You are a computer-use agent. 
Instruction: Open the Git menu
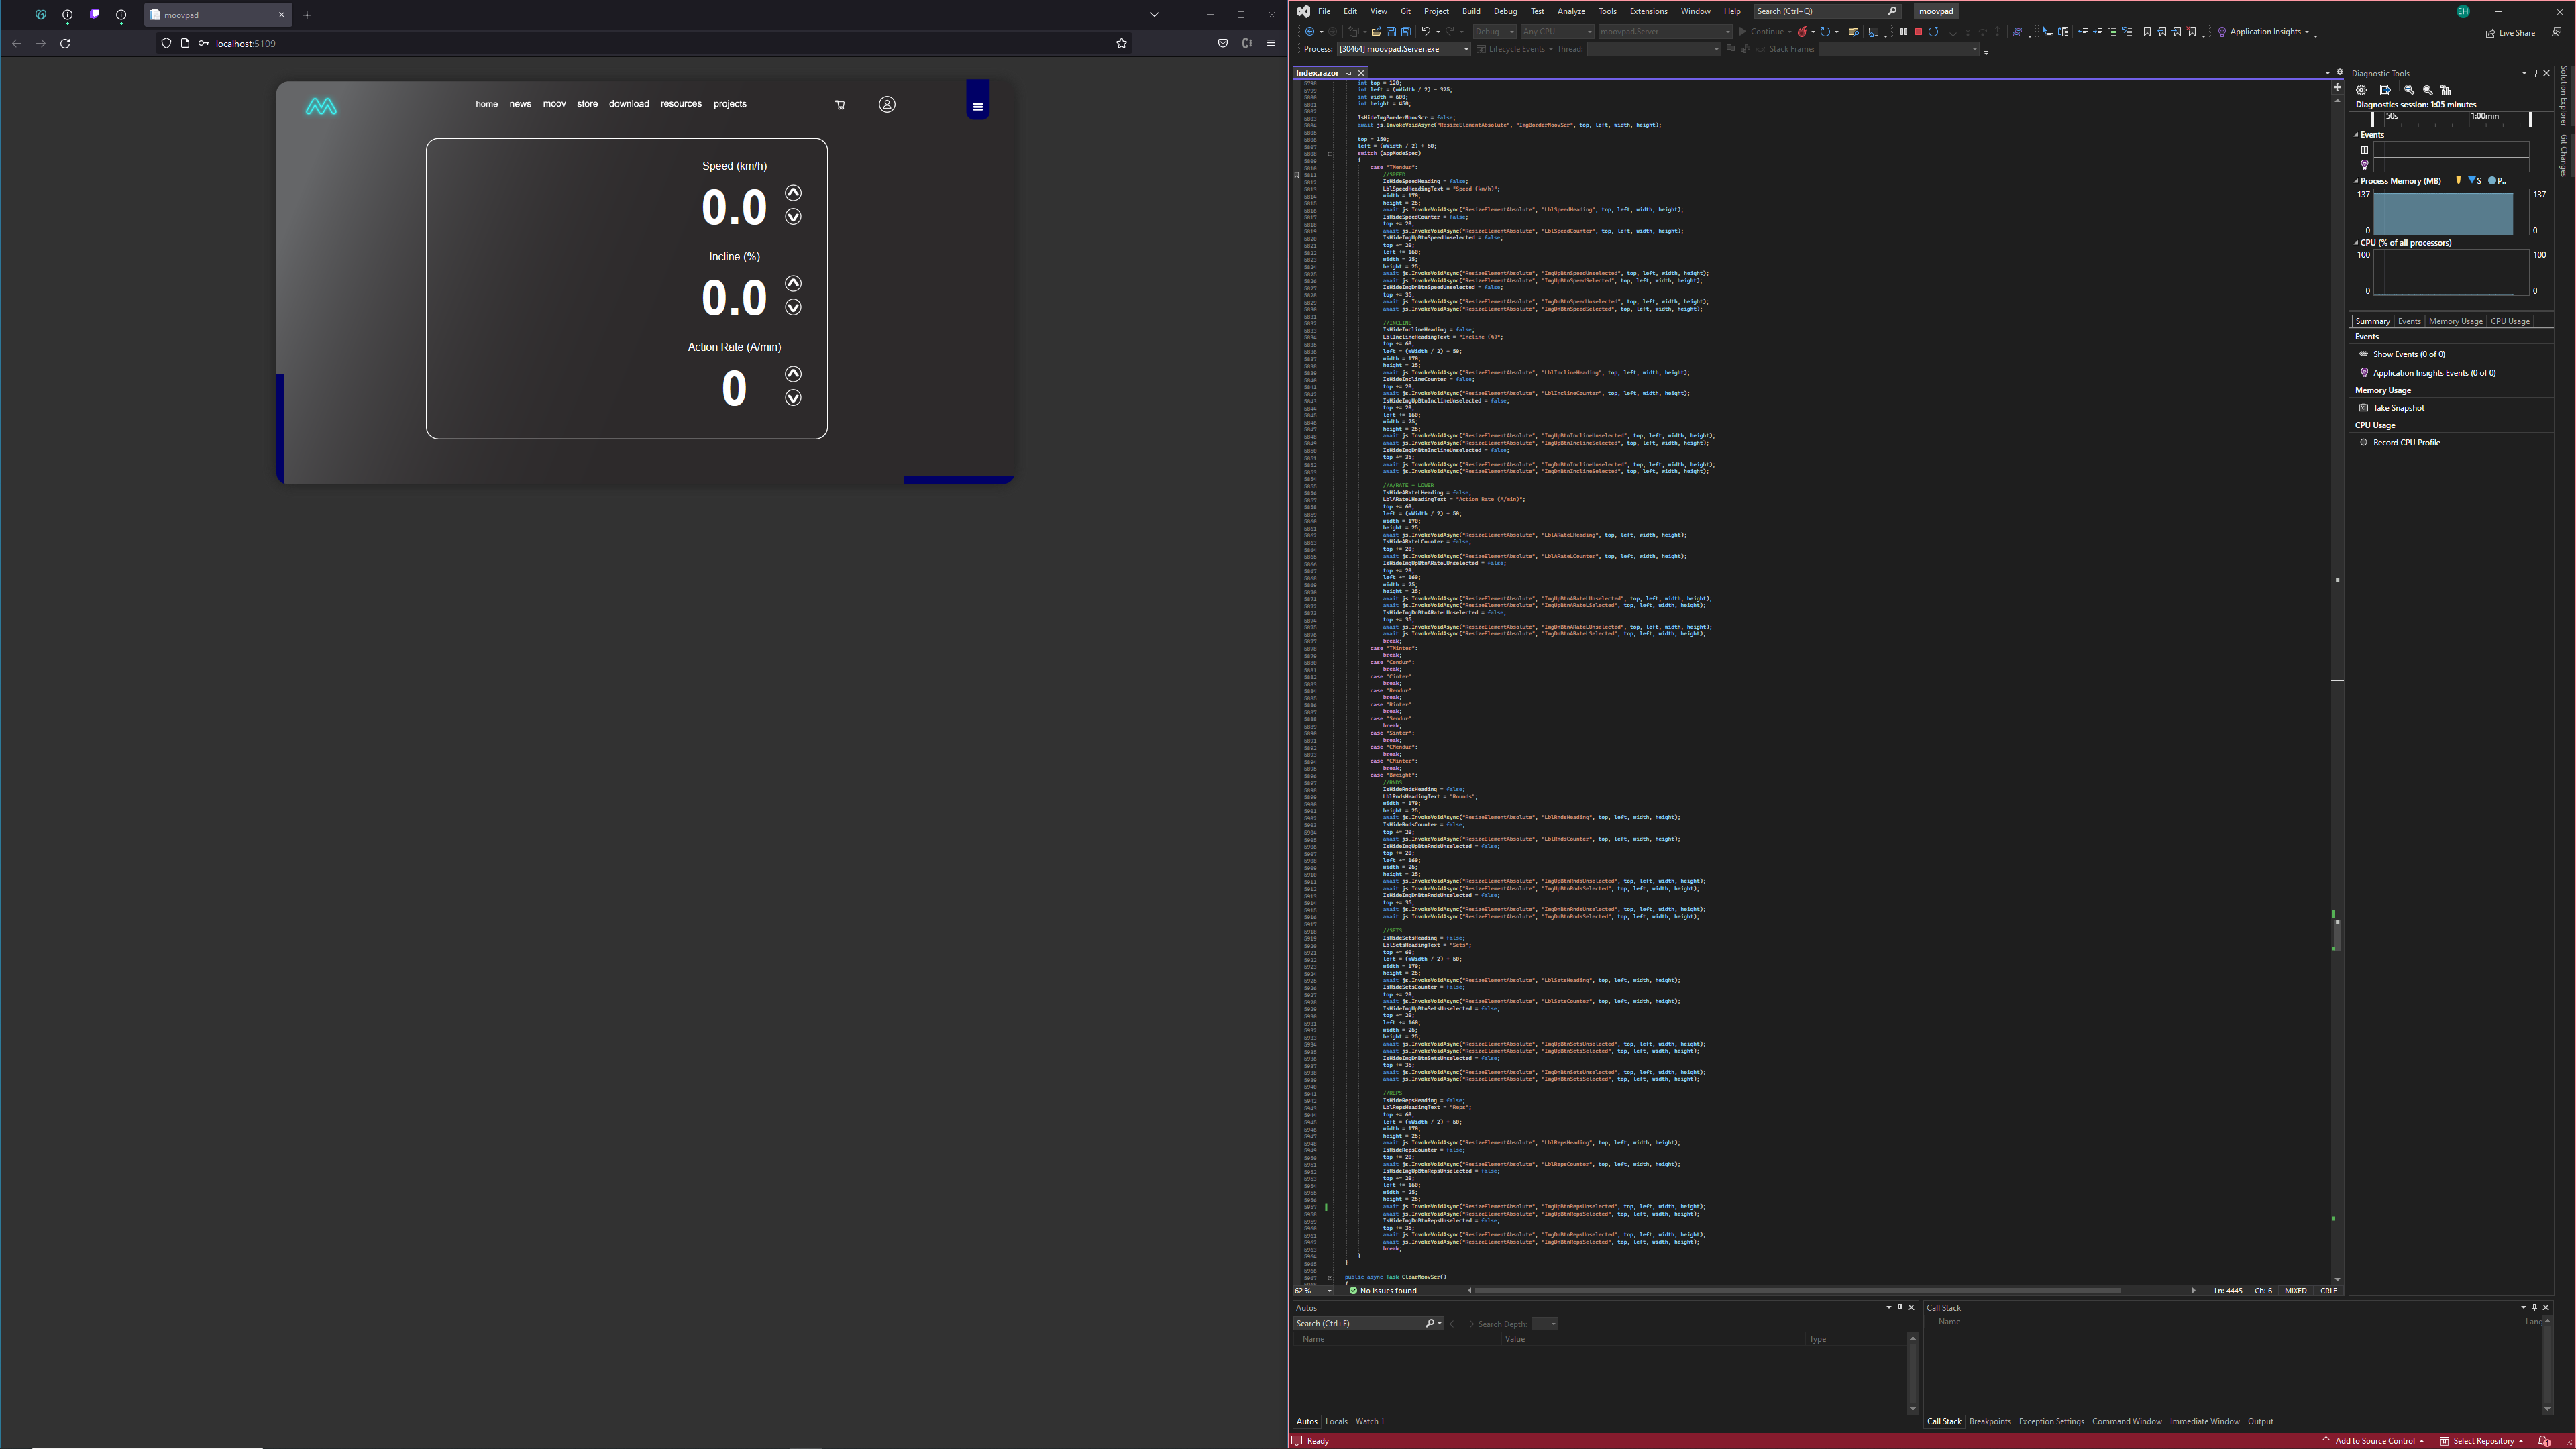[1405, 11]
